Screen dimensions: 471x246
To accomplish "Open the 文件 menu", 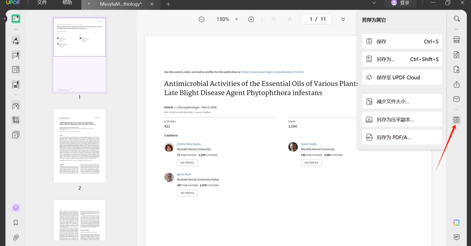I will (42, 3).
